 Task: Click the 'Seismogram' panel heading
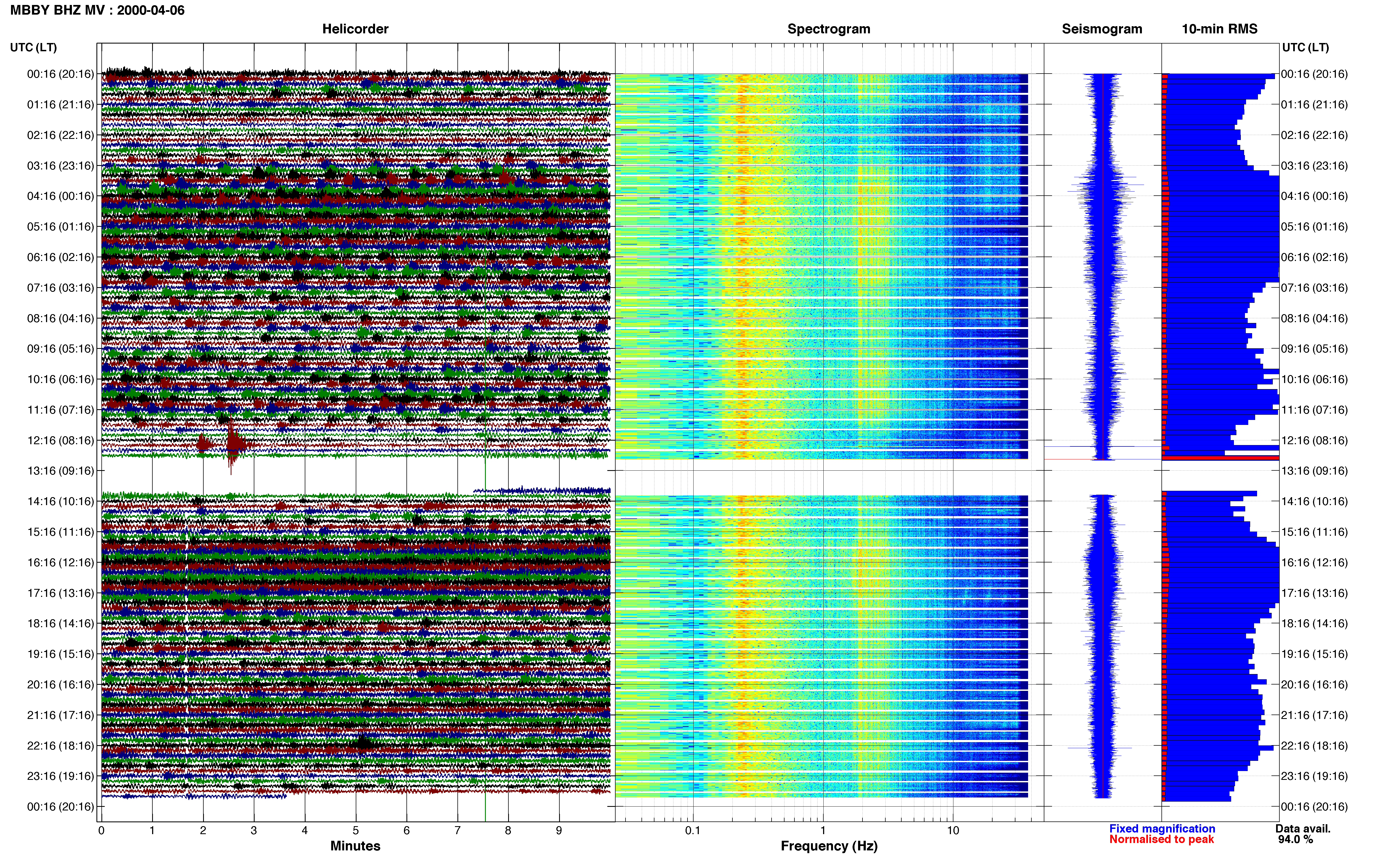pos(1102,29)
